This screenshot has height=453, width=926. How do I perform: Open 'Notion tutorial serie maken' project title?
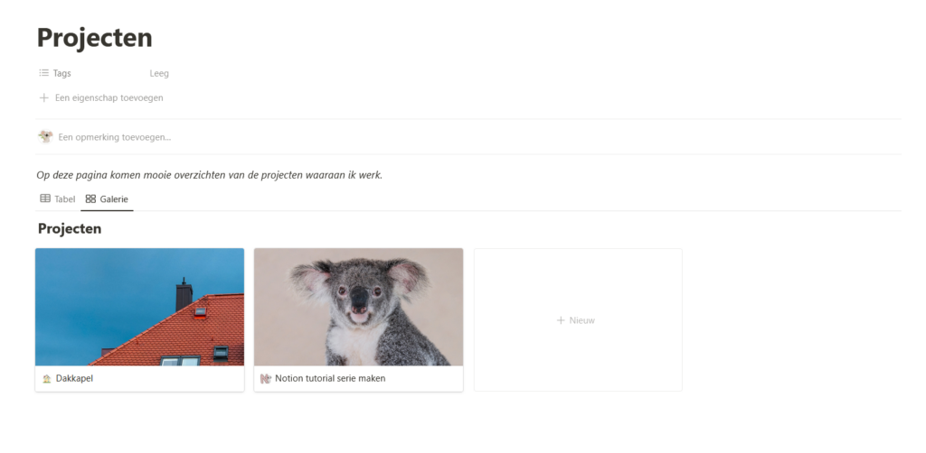(x=330, y=378)
